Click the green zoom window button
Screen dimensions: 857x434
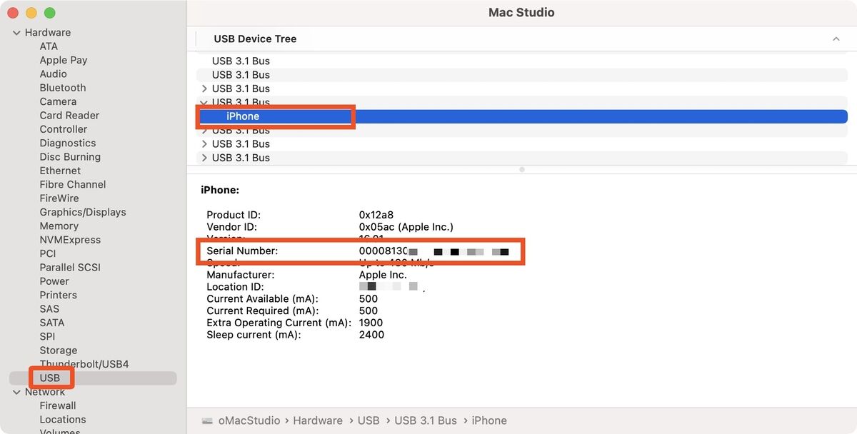pos(49,13)
